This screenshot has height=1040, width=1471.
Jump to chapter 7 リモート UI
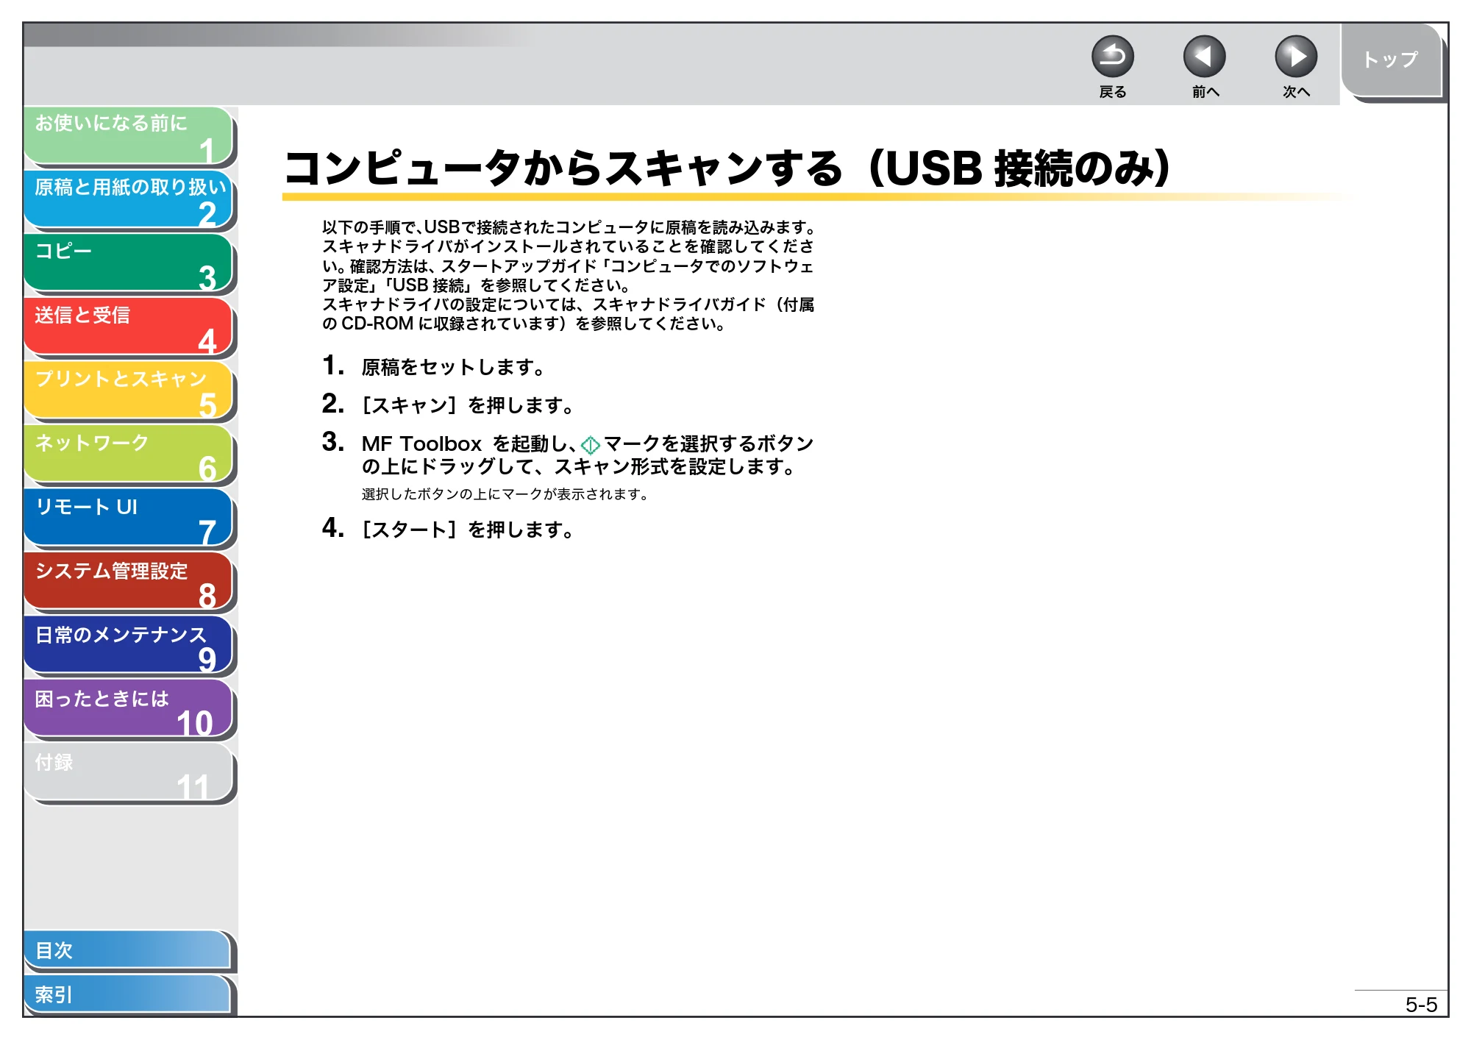pos(128,519)
